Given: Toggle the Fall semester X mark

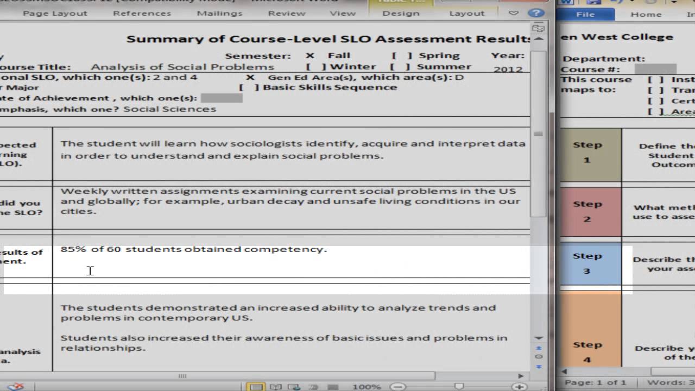Looking at the screenshot, I should (x=310, y=55).
